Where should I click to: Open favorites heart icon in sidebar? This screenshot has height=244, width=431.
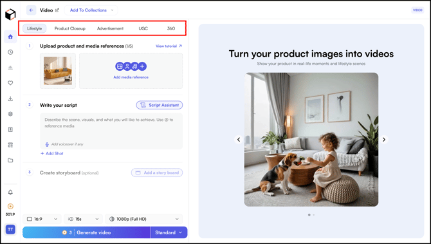tap(10, 83)
